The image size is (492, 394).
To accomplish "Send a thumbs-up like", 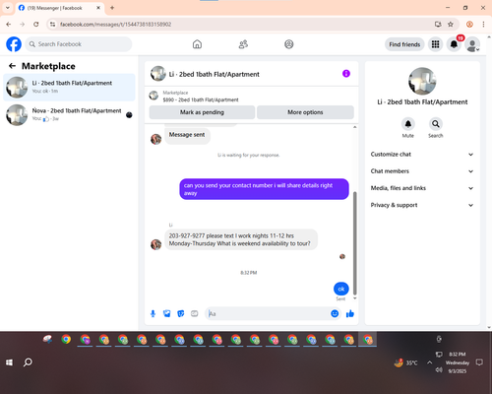I will (350, 314).
